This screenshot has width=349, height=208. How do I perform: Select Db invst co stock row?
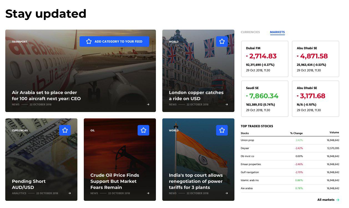point(290,156)
